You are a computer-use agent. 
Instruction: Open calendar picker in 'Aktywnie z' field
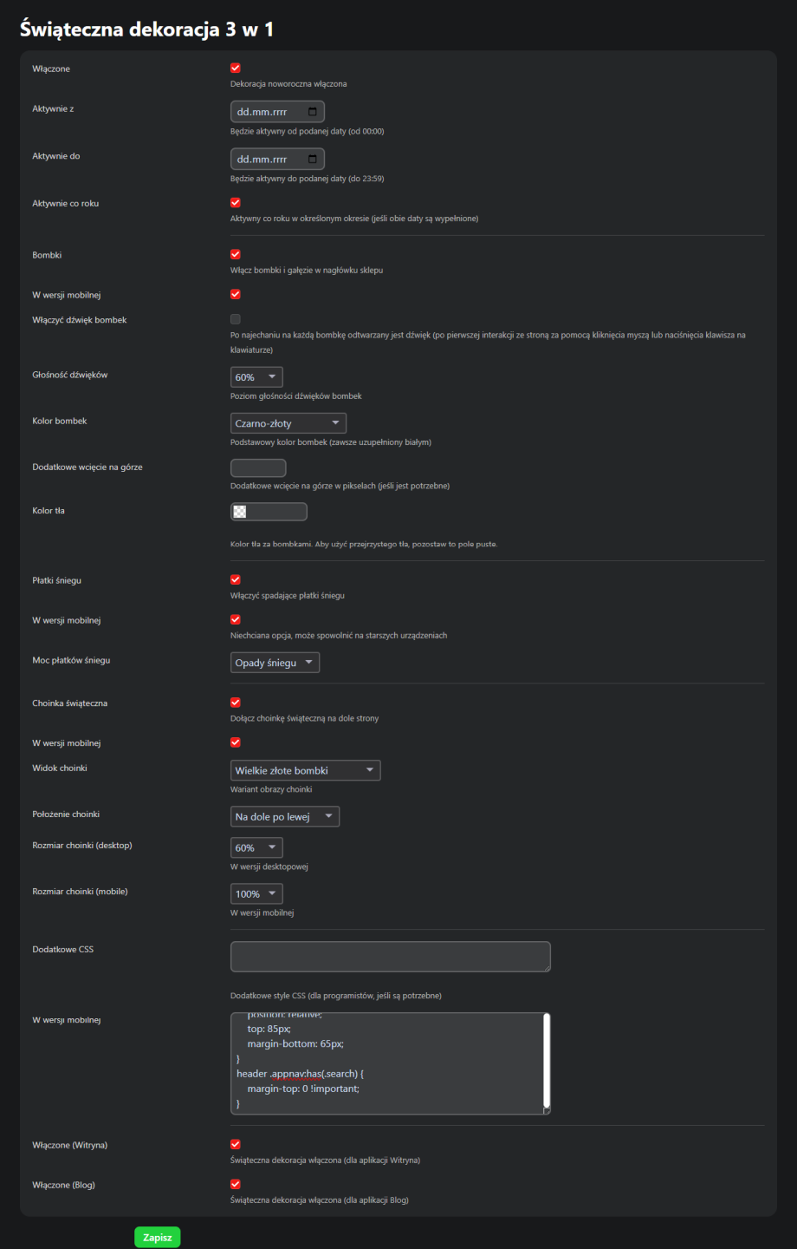312,112
